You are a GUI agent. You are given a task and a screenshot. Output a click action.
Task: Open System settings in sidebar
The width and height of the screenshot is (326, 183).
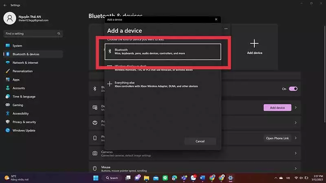33,46
